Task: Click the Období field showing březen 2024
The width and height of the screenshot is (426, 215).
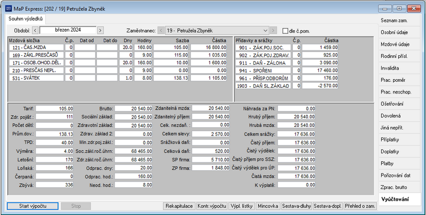Action: tap(68, 30)
